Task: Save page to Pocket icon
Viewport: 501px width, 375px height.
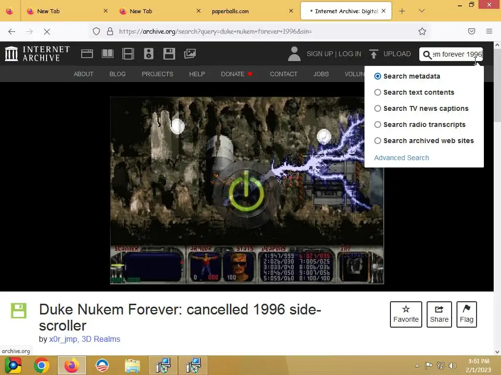Action: click(x=472, y=31)
